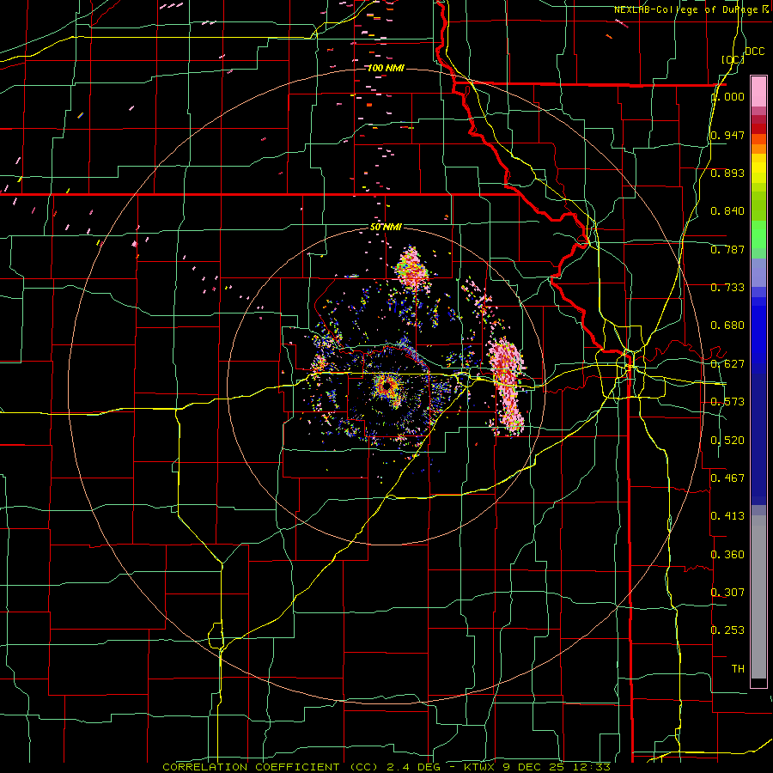
Task: Click the pink echo cluster below the 50 NMI label
Action: point(411,268)
